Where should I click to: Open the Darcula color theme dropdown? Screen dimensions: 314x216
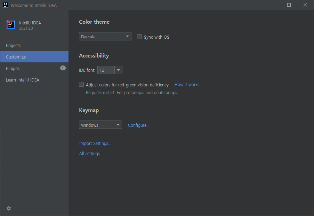(105, 36)
